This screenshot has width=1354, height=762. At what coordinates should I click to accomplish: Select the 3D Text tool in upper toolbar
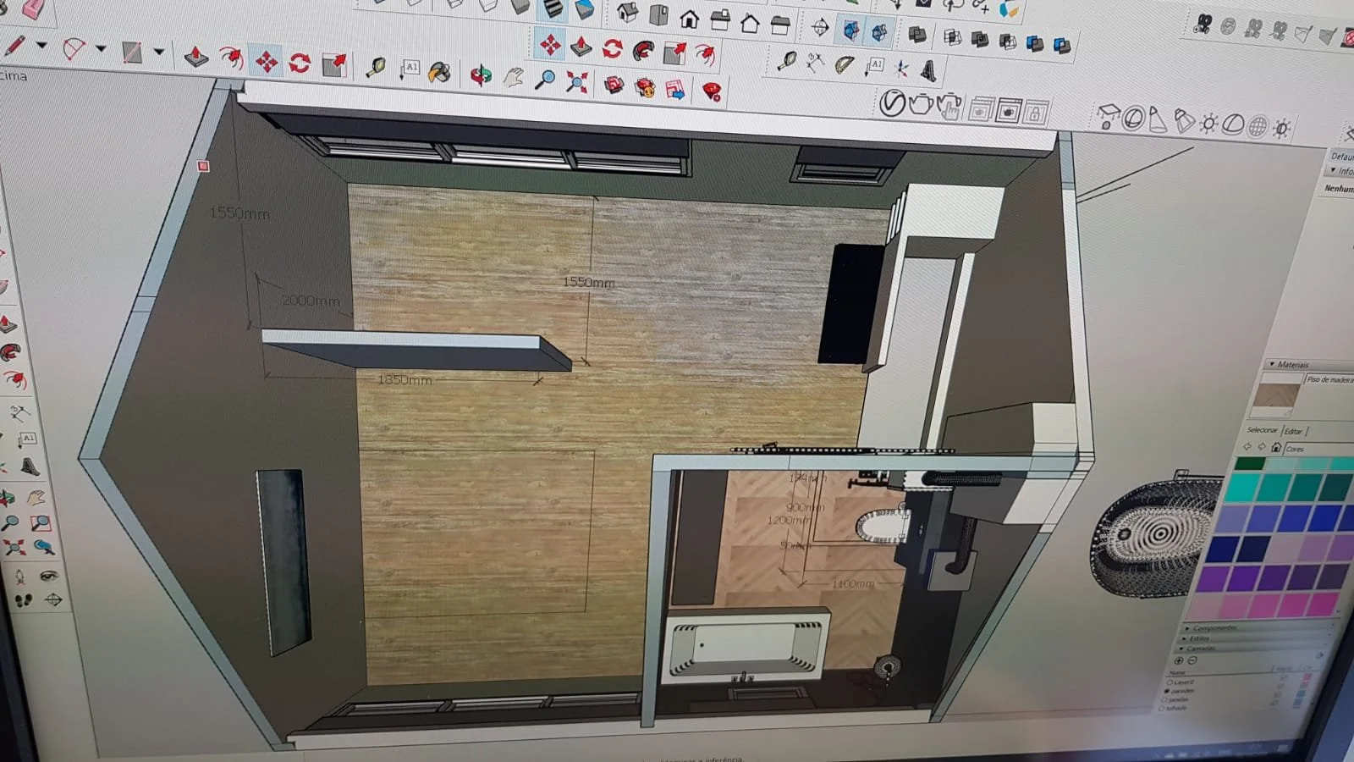928,71
